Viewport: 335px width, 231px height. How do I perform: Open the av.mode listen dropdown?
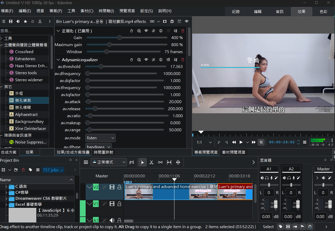(x=101, y=138)
